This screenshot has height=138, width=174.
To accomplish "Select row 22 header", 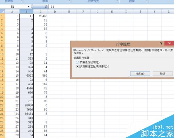I will [x=2, y=105].
